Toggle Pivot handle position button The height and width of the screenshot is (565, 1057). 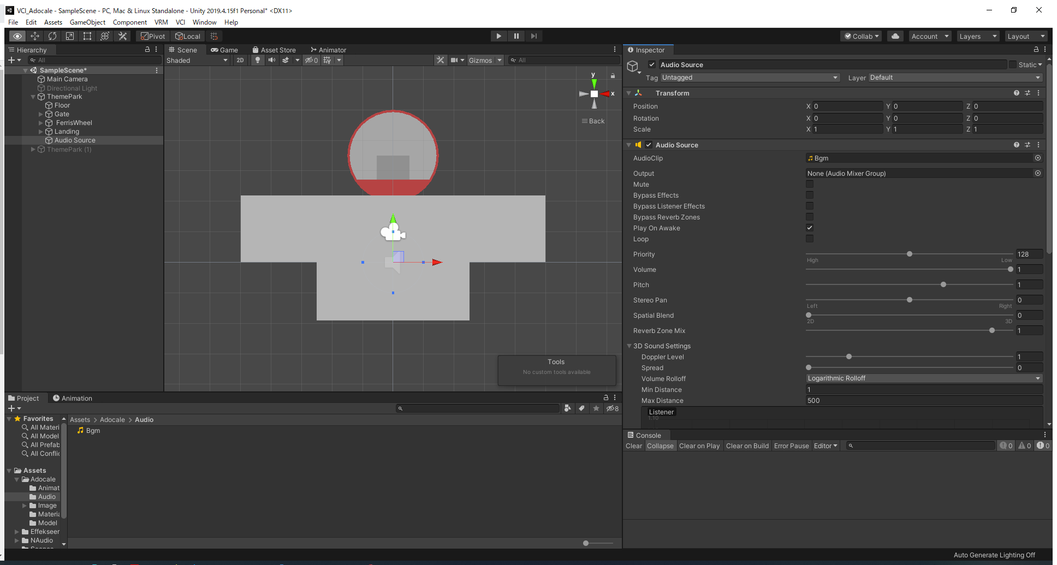[152, 36]
